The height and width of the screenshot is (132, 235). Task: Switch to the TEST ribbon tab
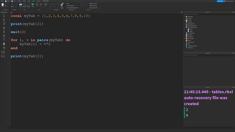point(29,1)
